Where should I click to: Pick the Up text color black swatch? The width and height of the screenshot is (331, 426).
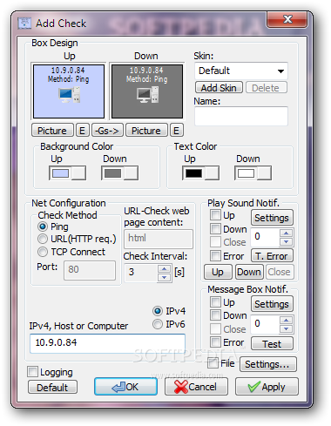click(x=200, y=173)
